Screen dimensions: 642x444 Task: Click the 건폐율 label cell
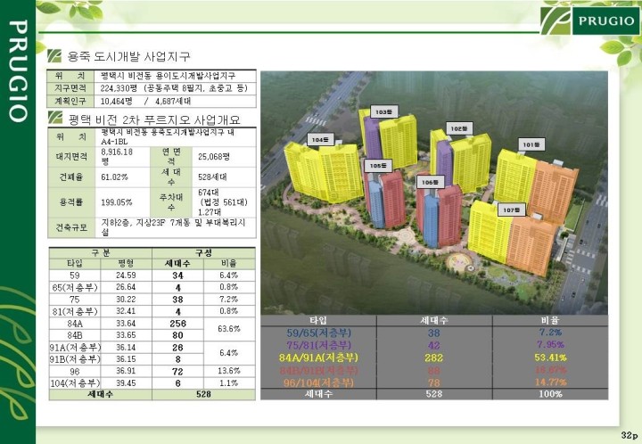[71, 177]
